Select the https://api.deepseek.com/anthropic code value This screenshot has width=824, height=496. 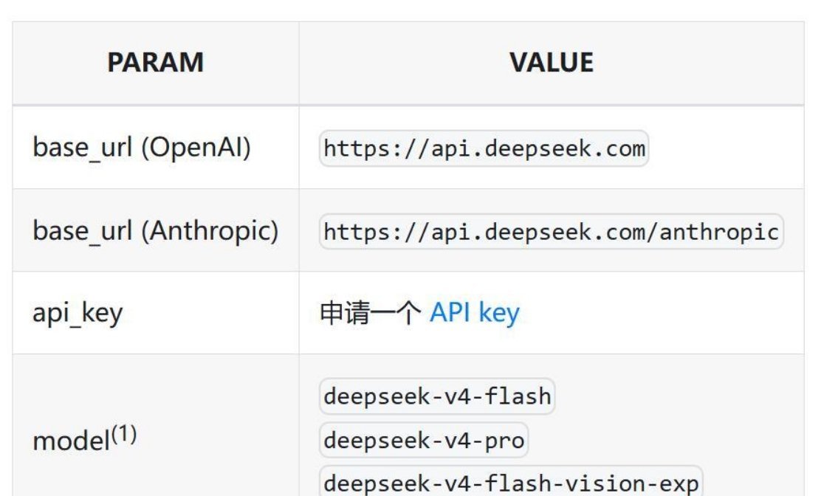(x=552, y=232)
